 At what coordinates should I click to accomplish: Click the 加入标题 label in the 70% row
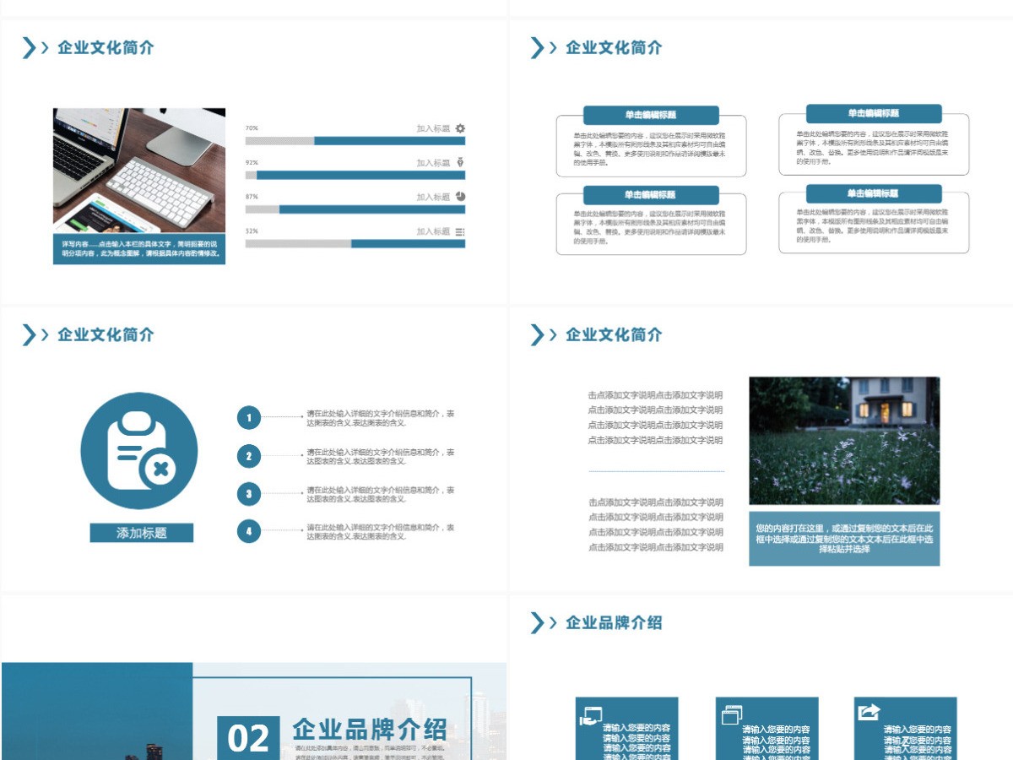[433, 128]
